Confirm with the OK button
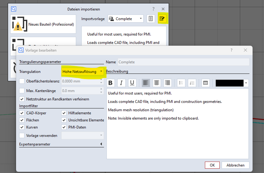This screenshot has height=173, width=264. click(x=212, y=165)
